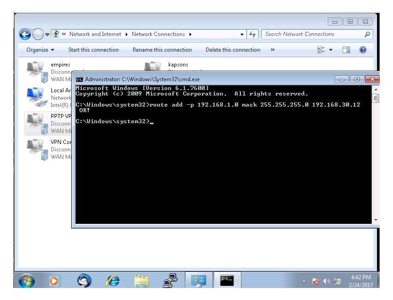Switch to Control Panel taskbar button
The width and height of the screenshot is (393, 300).
(199, 280)
